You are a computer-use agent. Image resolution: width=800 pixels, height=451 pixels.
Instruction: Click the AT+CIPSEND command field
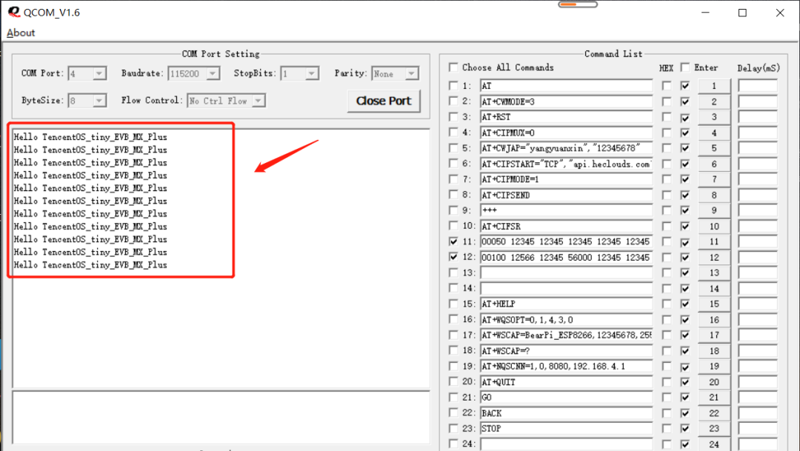566,195
